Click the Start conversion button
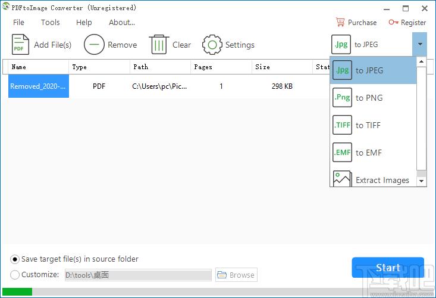The width and height of the screenshot is (436, 298). coord(388,268)
